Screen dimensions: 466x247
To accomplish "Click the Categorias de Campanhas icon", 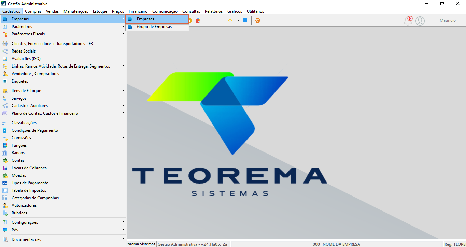I will [5, 198].
